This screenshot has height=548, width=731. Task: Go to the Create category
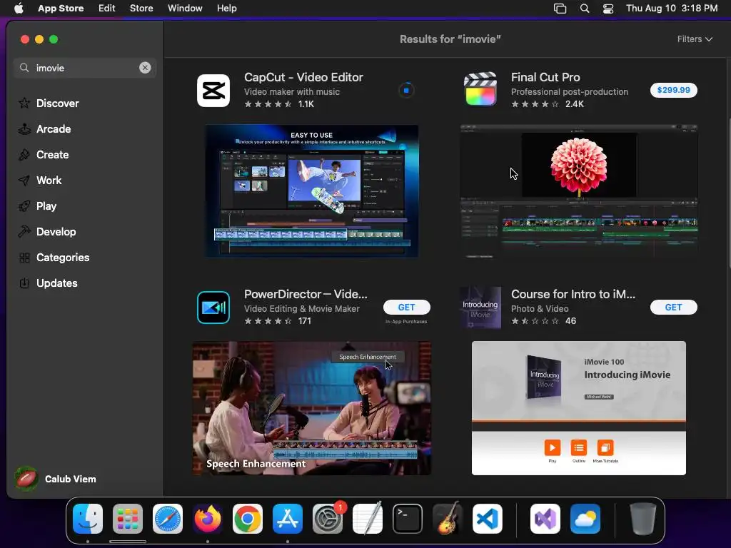point(44,155)
